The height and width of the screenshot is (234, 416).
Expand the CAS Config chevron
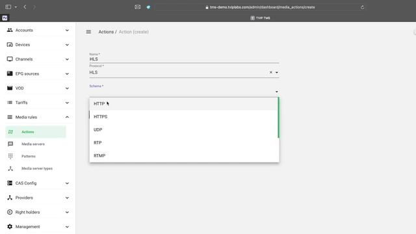[67, 183]
